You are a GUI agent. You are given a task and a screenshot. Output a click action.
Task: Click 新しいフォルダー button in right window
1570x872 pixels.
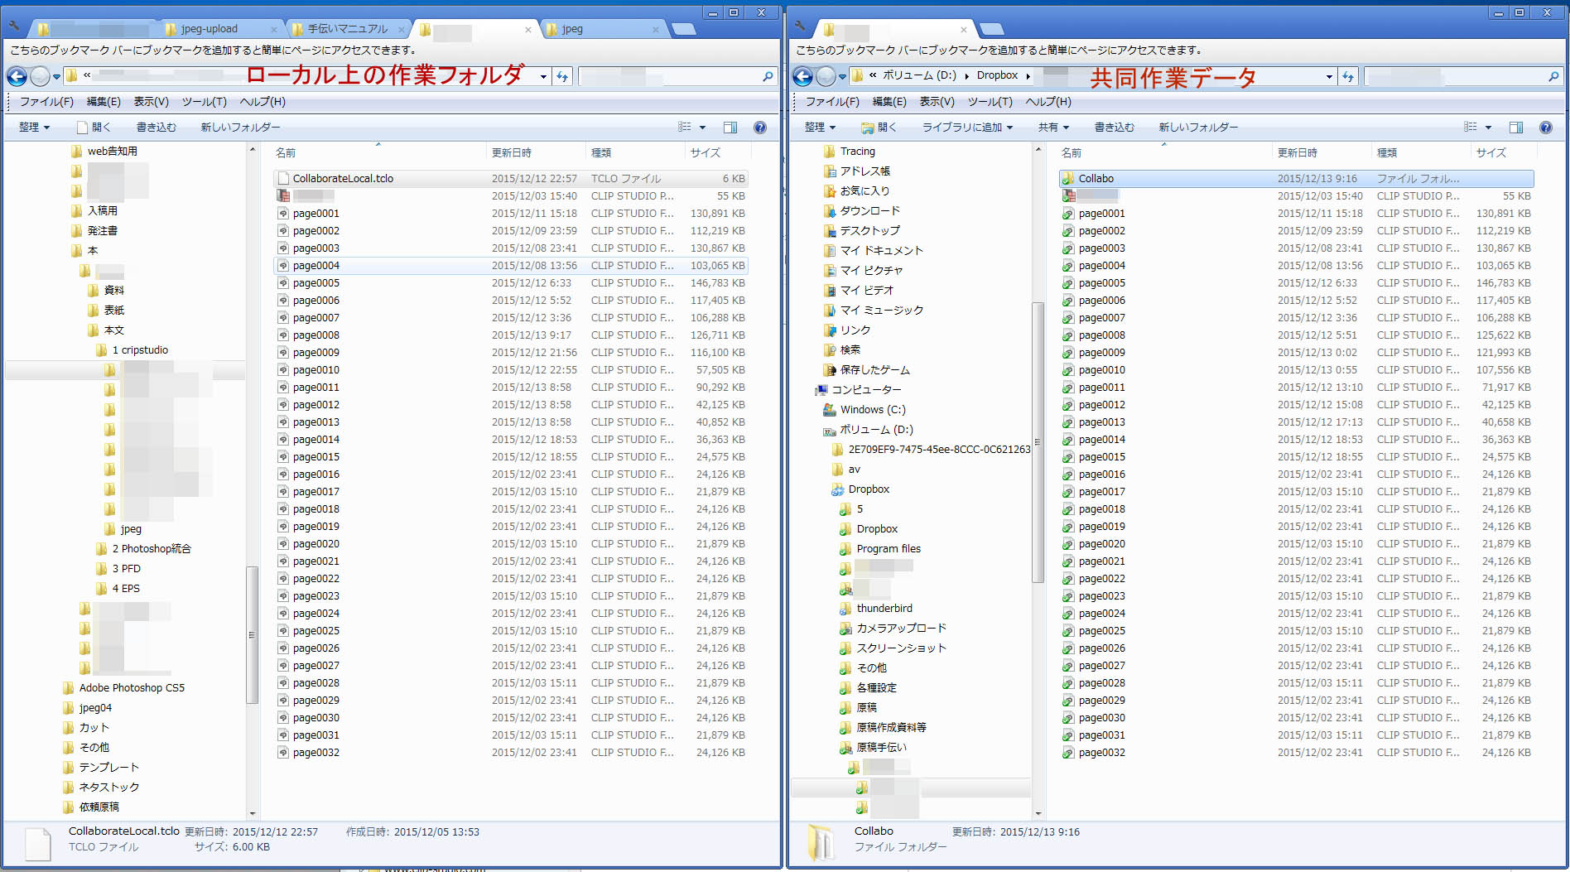tap(1197, 128)
